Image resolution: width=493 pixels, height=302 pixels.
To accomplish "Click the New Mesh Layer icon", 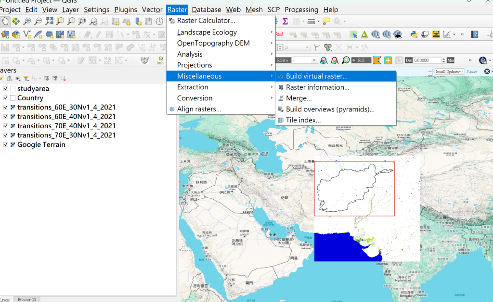I will 60,34.
